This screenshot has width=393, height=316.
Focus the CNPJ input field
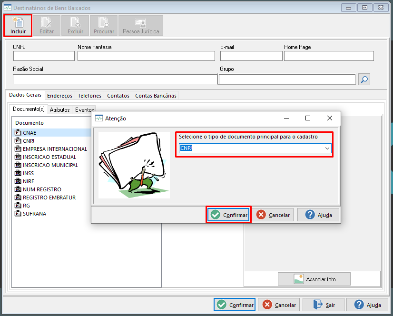click(x=44, y=56)
